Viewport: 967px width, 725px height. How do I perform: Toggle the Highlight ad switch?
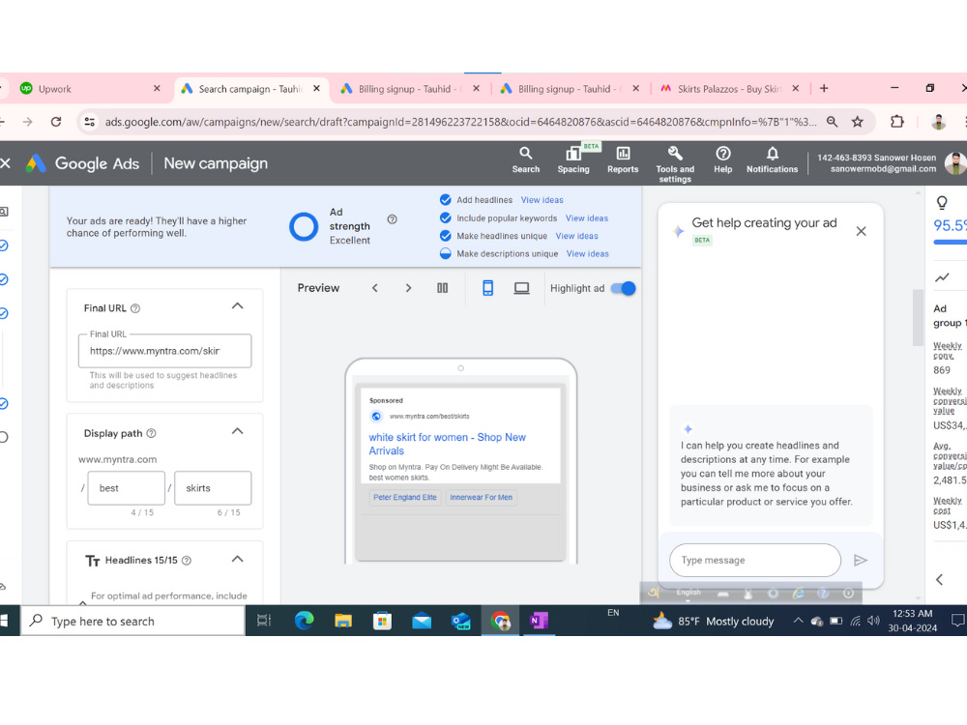624,288
